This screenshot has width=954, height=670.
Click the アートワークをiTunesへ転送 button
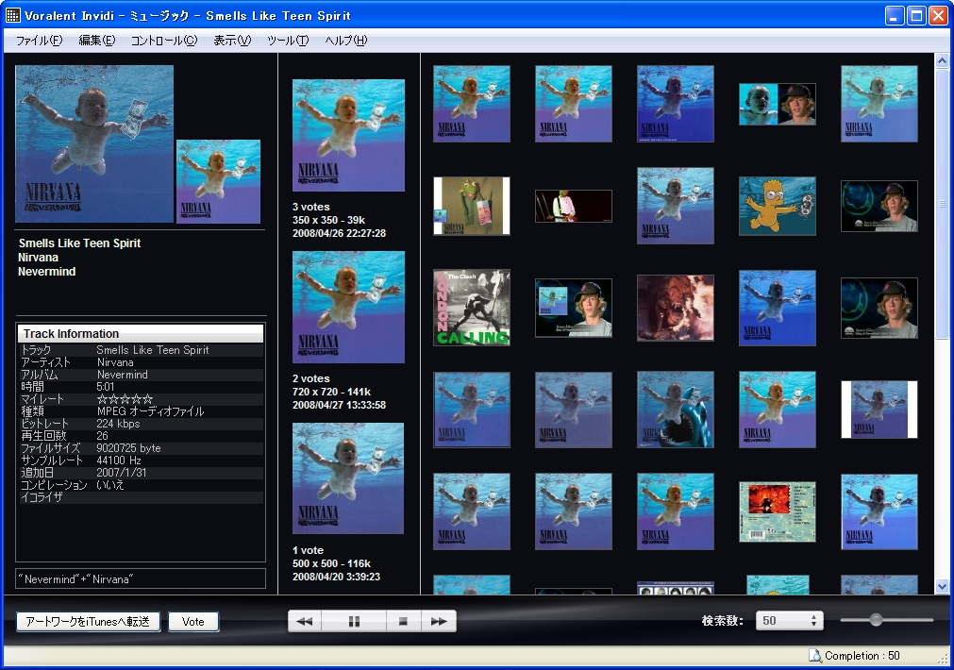(x=88, y=621)
